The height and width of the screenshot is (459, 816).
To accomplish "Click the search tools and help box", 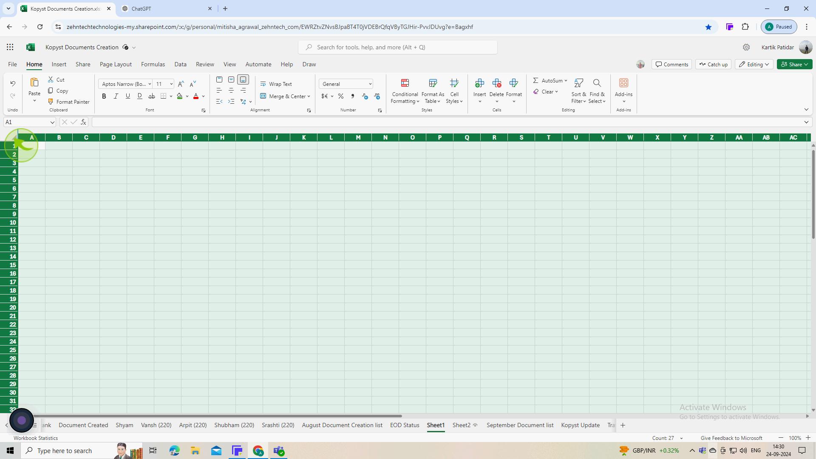I will click(x=398, y=47).
